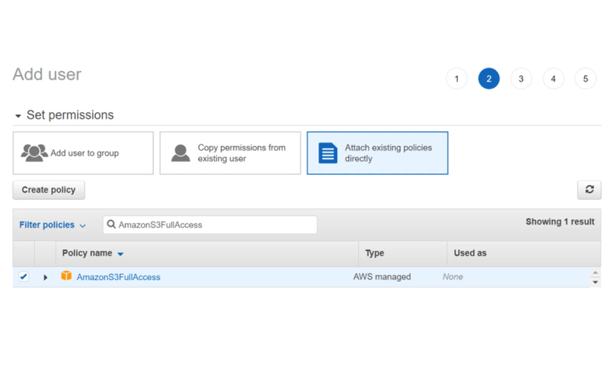This screenshot has width=612, height=367.
Task: Clear the AmazonS3FullAccess search field
Action: [x=210, y=225]
